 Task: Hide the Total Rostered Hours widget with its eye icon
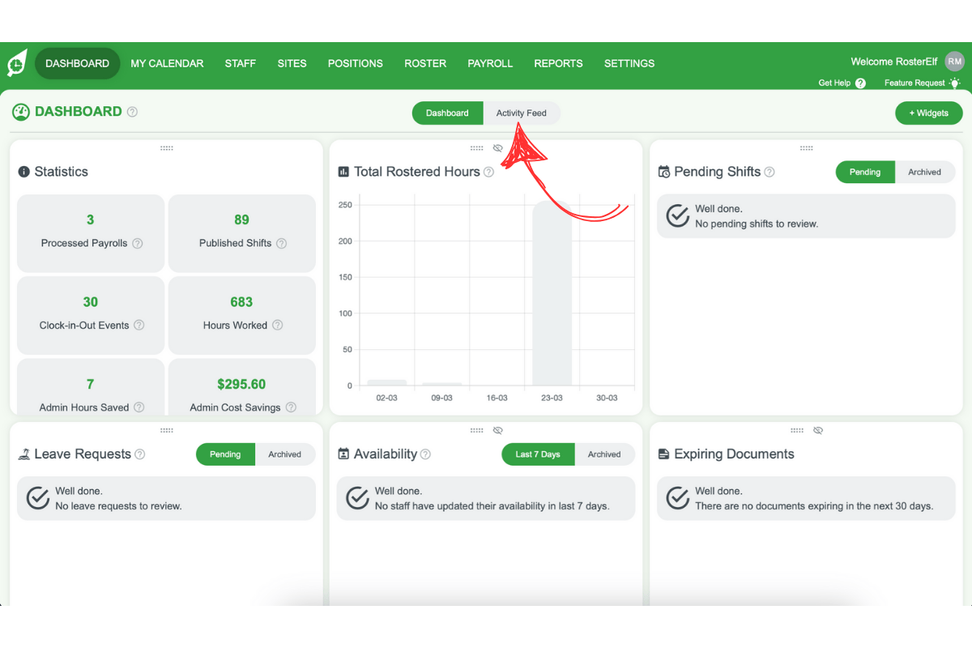coord(497,148)
